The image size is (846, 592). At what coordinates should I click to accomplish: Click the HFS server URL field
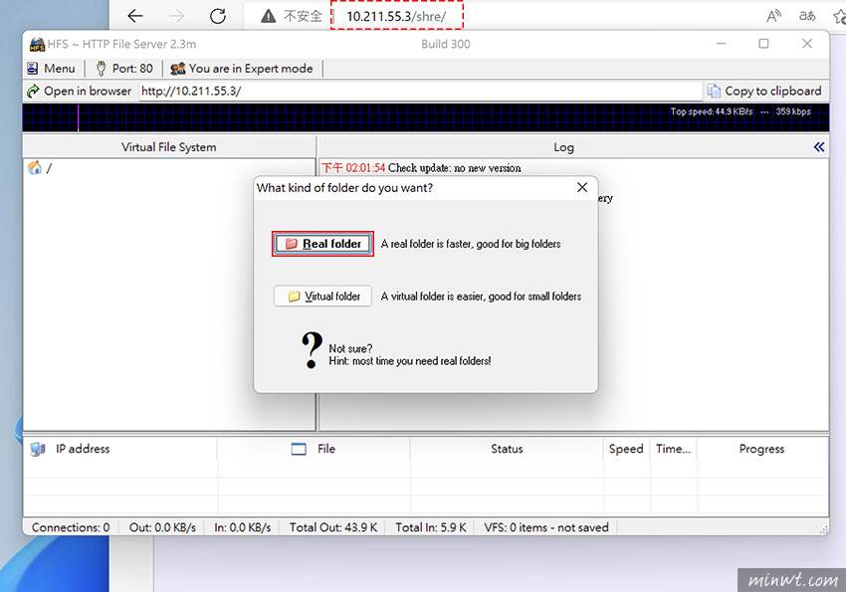[418, 91]
